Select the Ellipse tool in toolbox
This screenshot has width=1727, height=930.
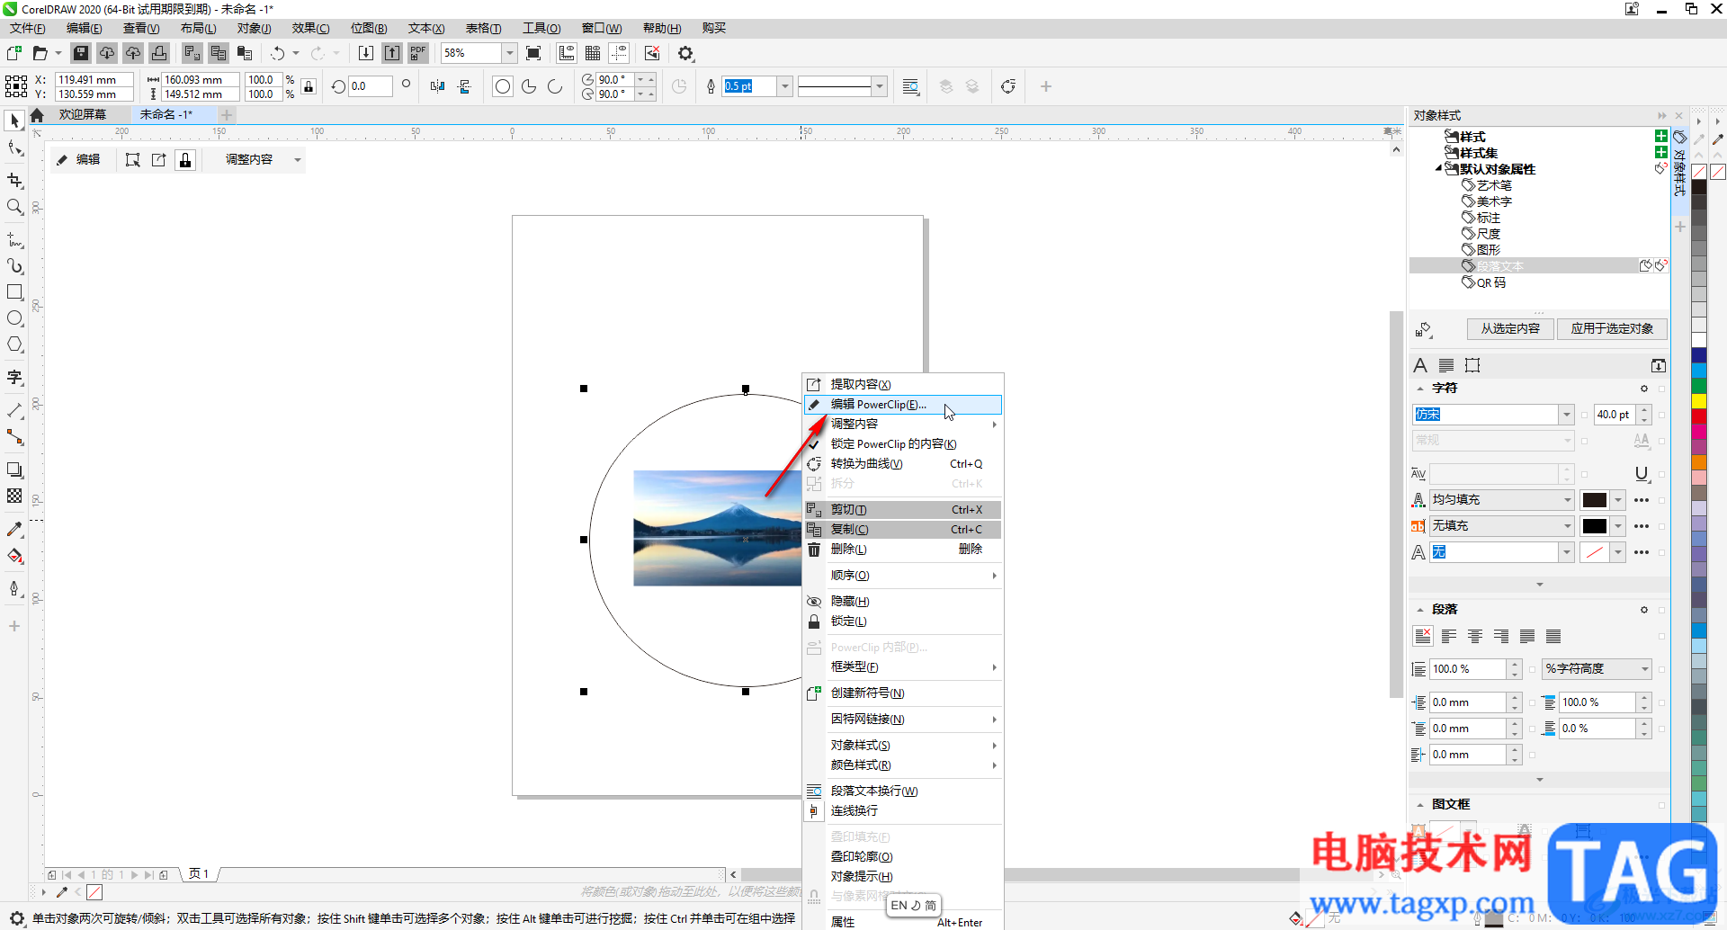(14, 318)
